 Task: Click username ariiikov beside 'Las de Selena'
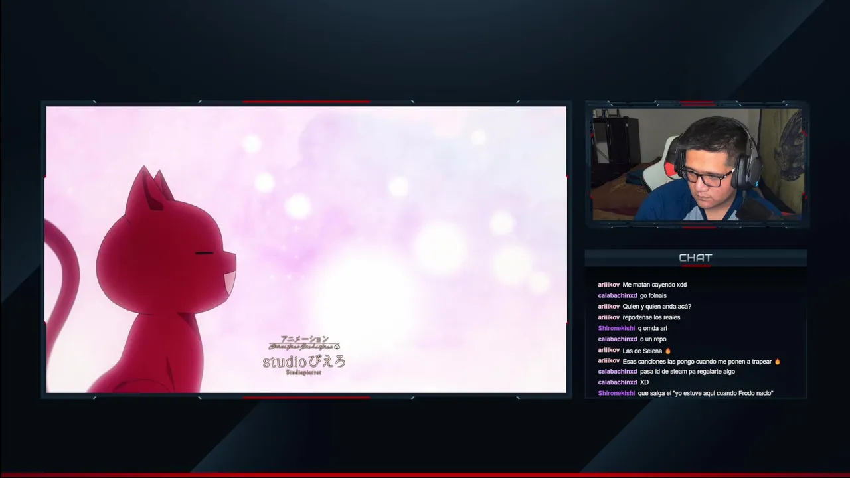[x=609, y=350]
